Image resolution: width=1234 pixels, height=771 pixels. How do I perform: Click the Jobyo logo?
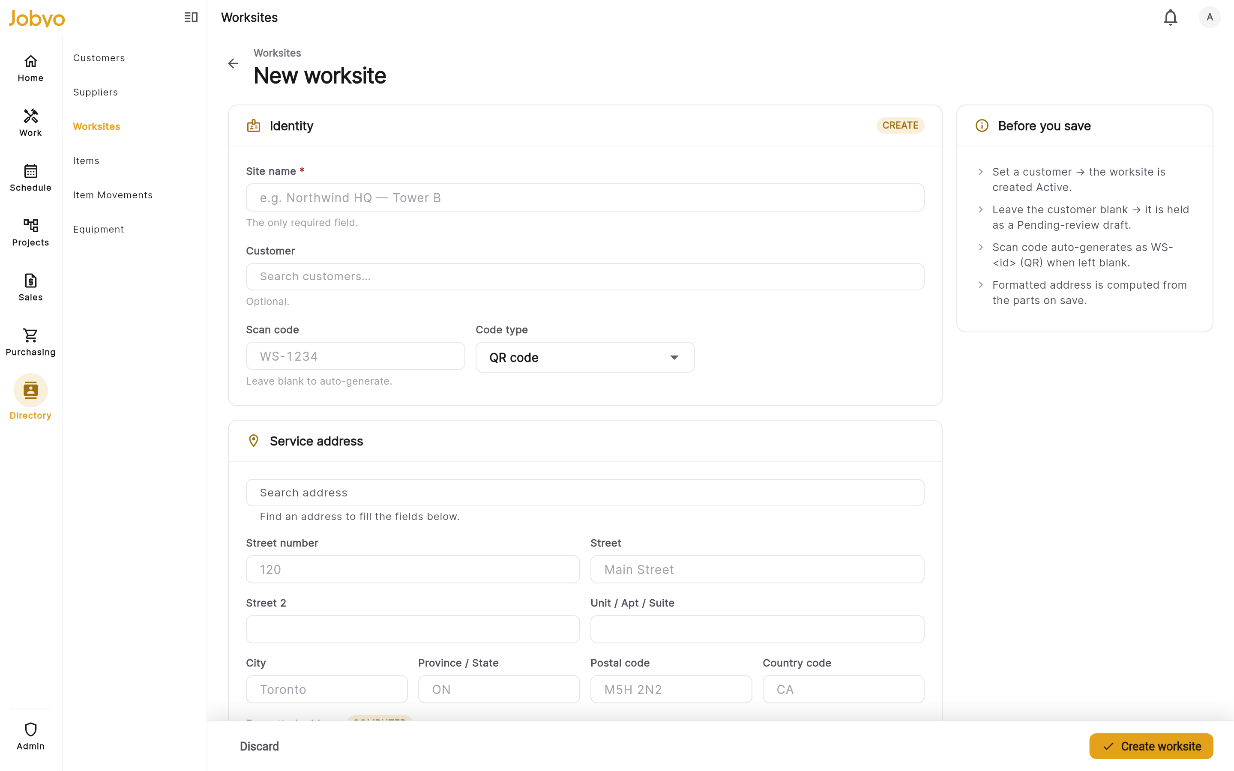[x=37, y=18]
